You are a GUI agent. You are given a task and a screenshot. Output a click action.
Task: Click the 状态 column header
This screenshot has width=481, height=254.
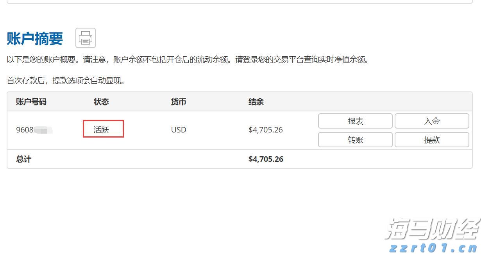[102, 102]
